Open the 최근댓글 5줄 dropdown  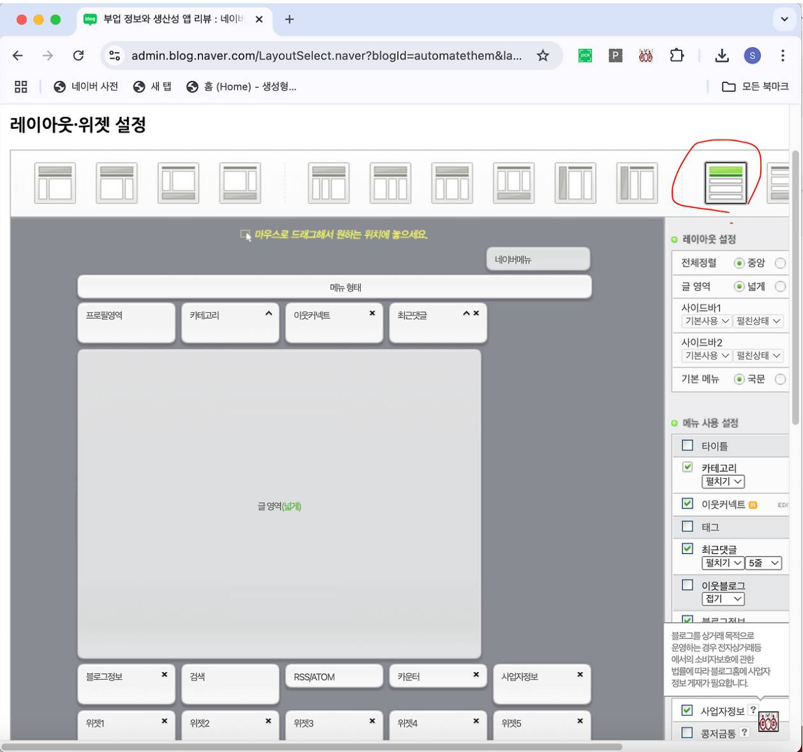point(763,563)
